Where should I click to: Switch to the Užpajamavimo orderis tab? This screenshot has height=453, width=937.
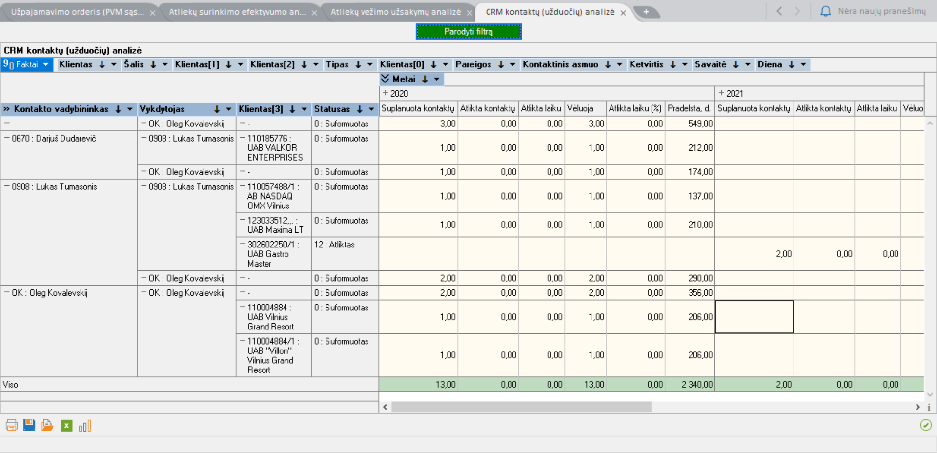(x=77, y=12)
